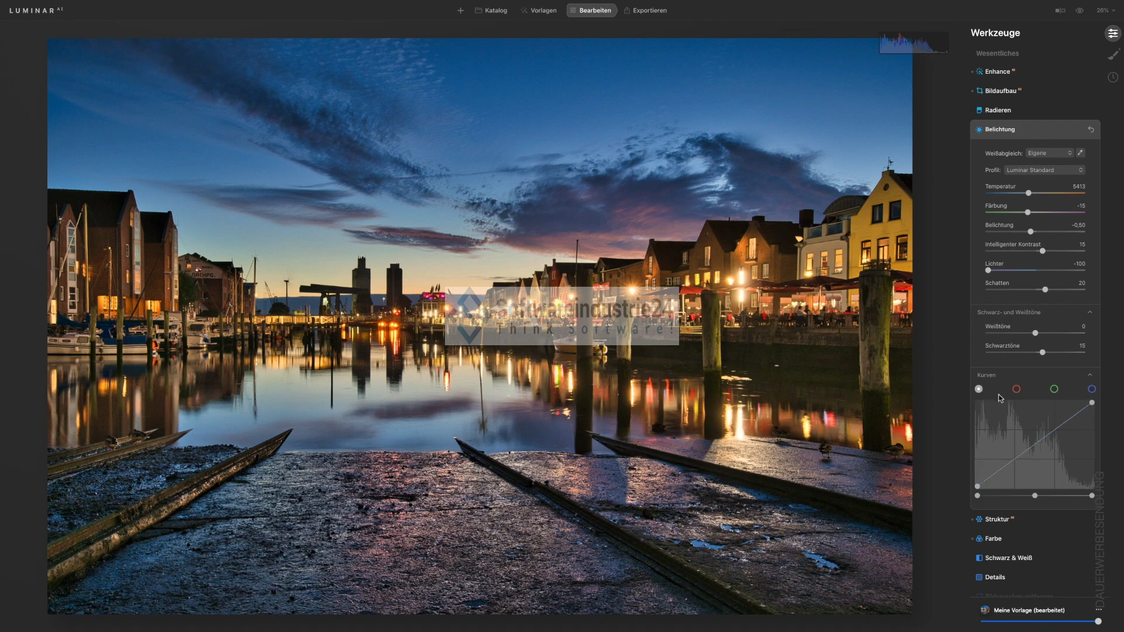
Task: Open the local masking brush panel
Action: tap(1113, 55)
